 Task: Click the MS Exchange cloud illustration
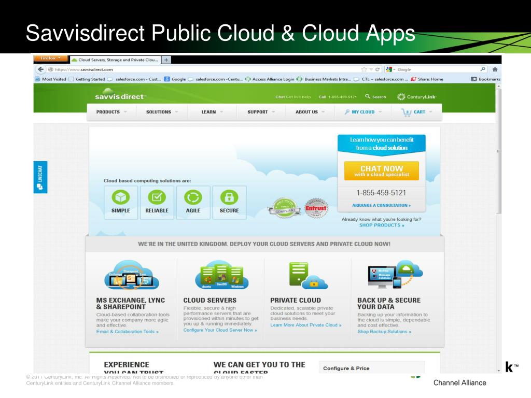pos(131,275)
